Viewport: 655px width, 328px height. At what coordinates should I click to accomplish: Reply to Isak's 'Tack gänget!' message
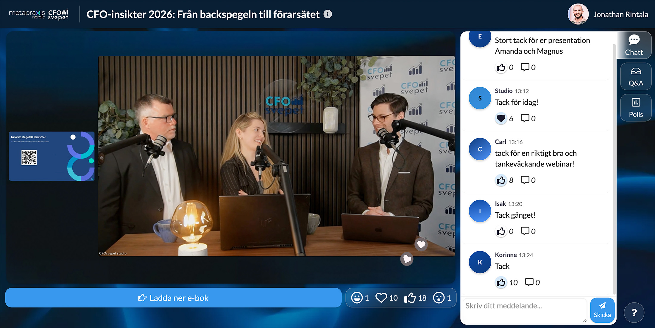(525, 231)
